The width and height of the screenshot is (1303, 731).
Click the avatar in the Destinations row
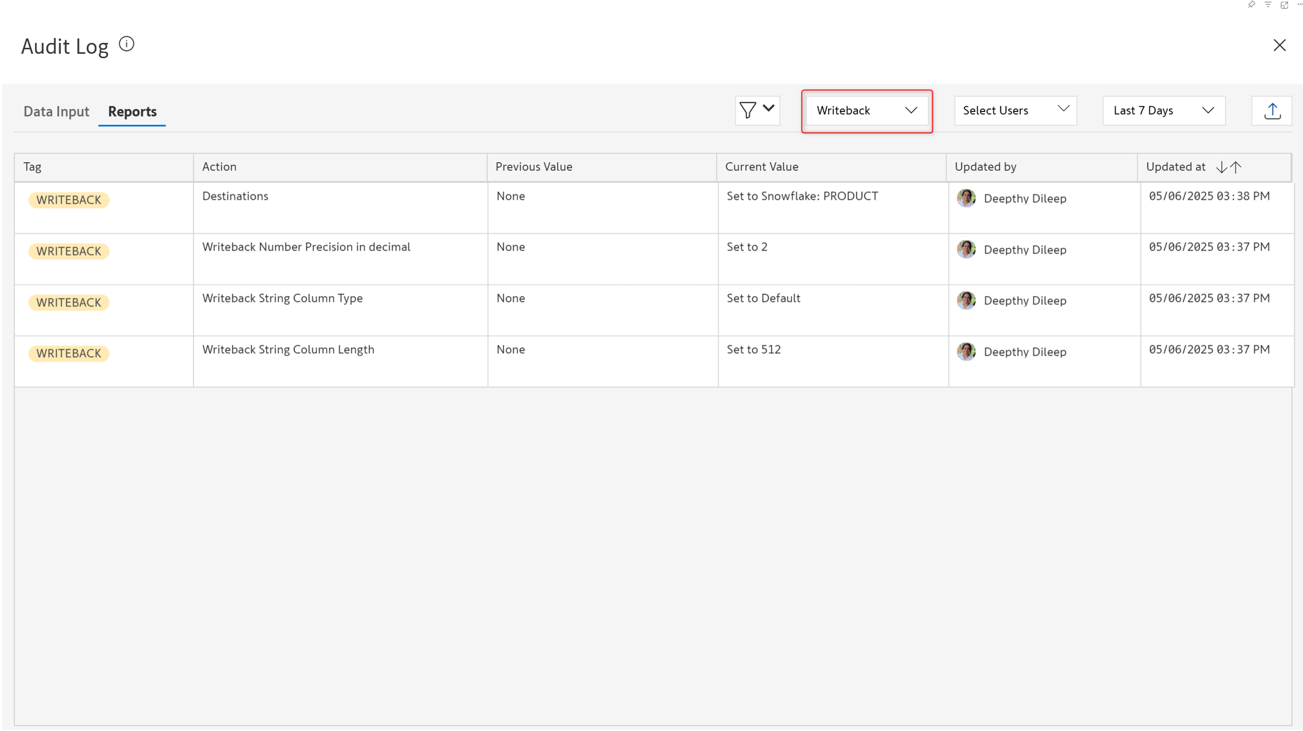coord(966,198)
